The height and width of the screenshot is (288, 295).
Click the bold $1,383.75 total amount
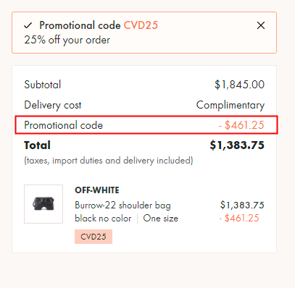click(x=237, y=145)
